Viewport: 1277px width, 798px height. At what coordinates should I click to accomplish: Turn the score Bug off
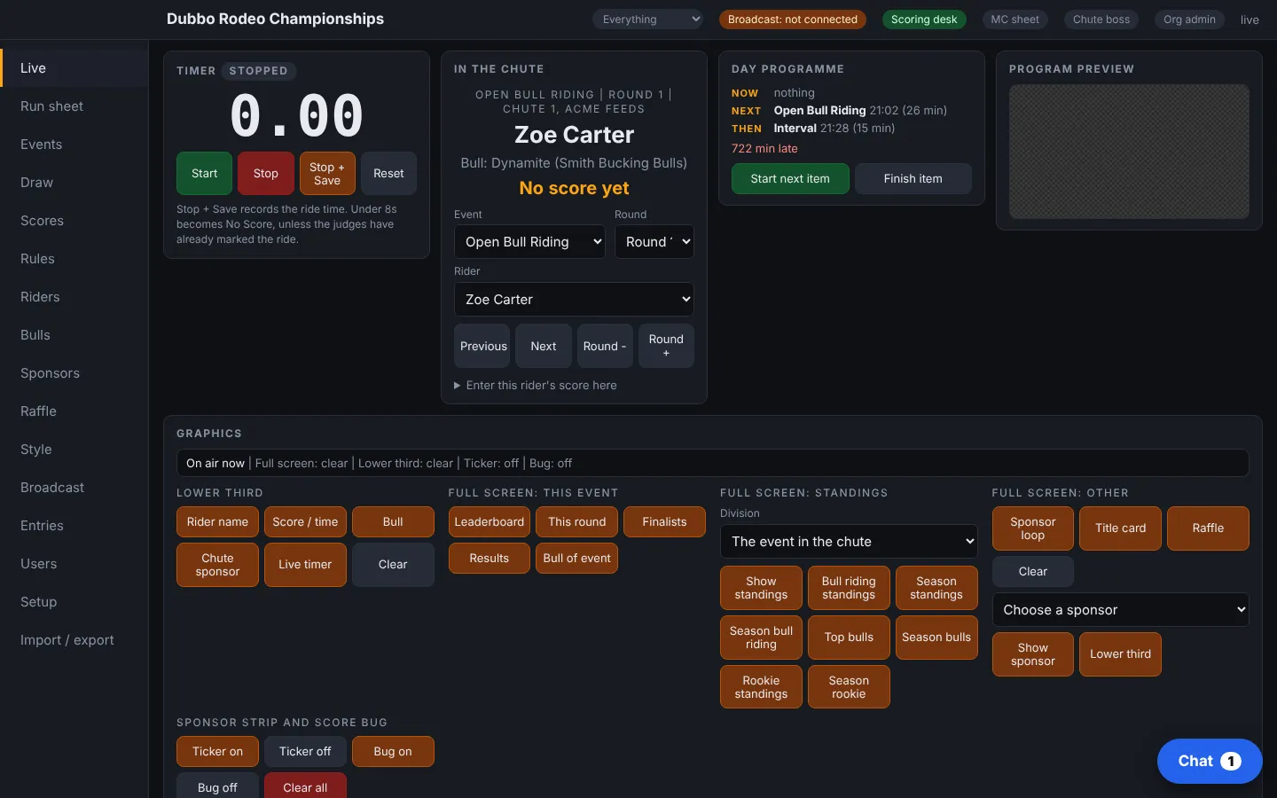click(x=217, y=787)
